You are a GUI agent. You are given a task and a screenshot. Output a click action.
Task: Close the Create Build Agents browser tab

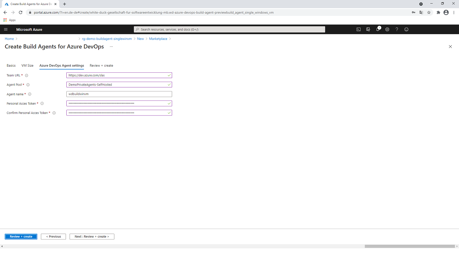[x=56, y=4]
